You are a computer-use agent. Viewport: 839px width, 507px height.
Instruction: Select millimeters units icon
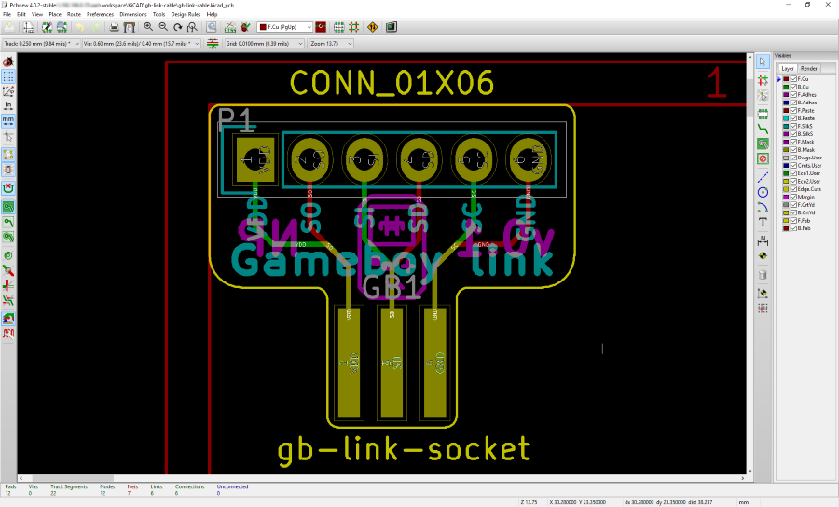tap(8, 120)
